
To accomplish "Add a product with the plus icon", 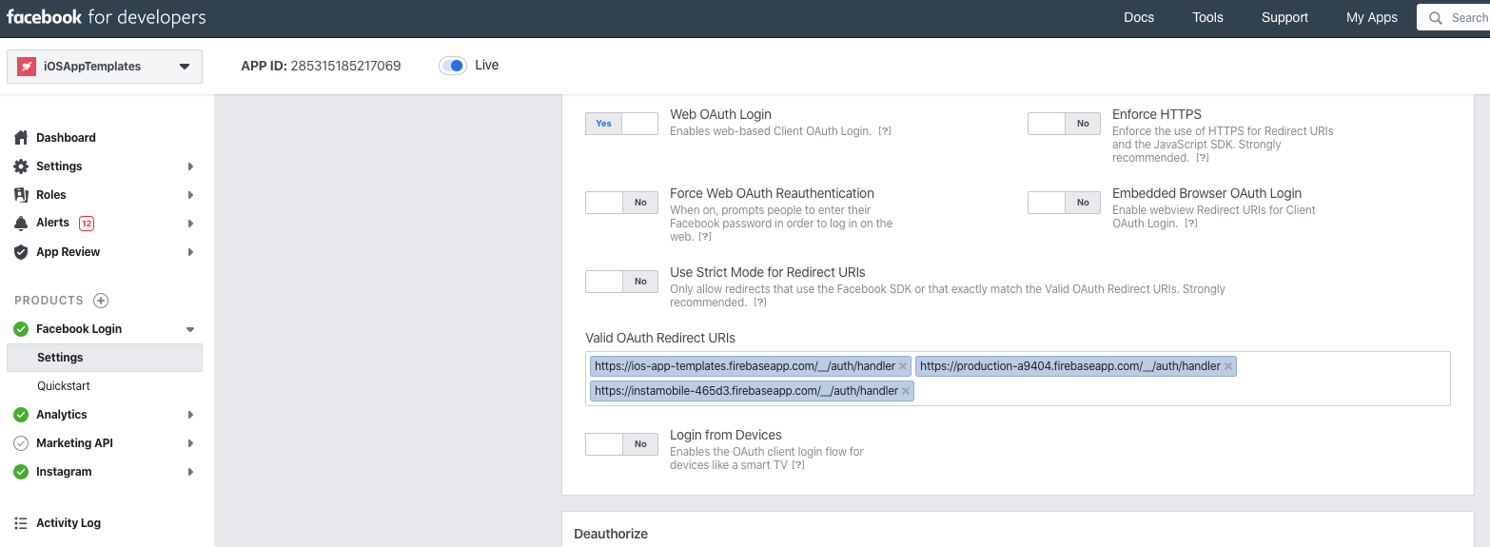I will tap(101, 301).
